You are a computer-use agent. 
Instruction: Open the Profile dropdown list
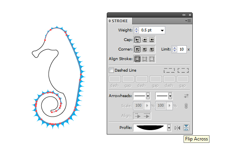[169, 128]
